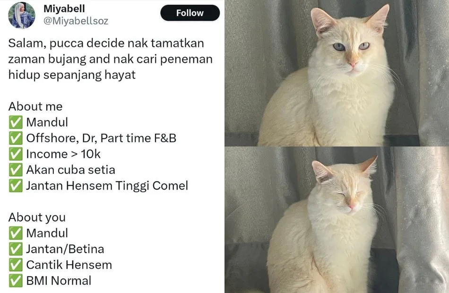Open Miyabell's profile avatar picture
Image resolution: width=449 pixels, height=293 pixels.
(x=21, y=16)
